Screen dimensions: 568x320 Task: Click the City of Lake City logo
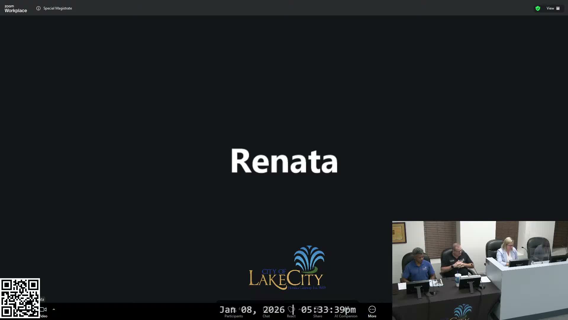tap(287, 268)
